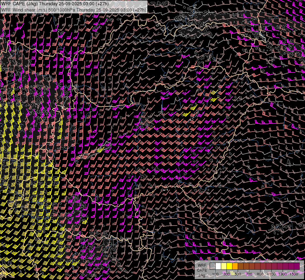Click the WRF Wind shear 500/1000hPa title line

pyautogui.click(x=74, y=10)
